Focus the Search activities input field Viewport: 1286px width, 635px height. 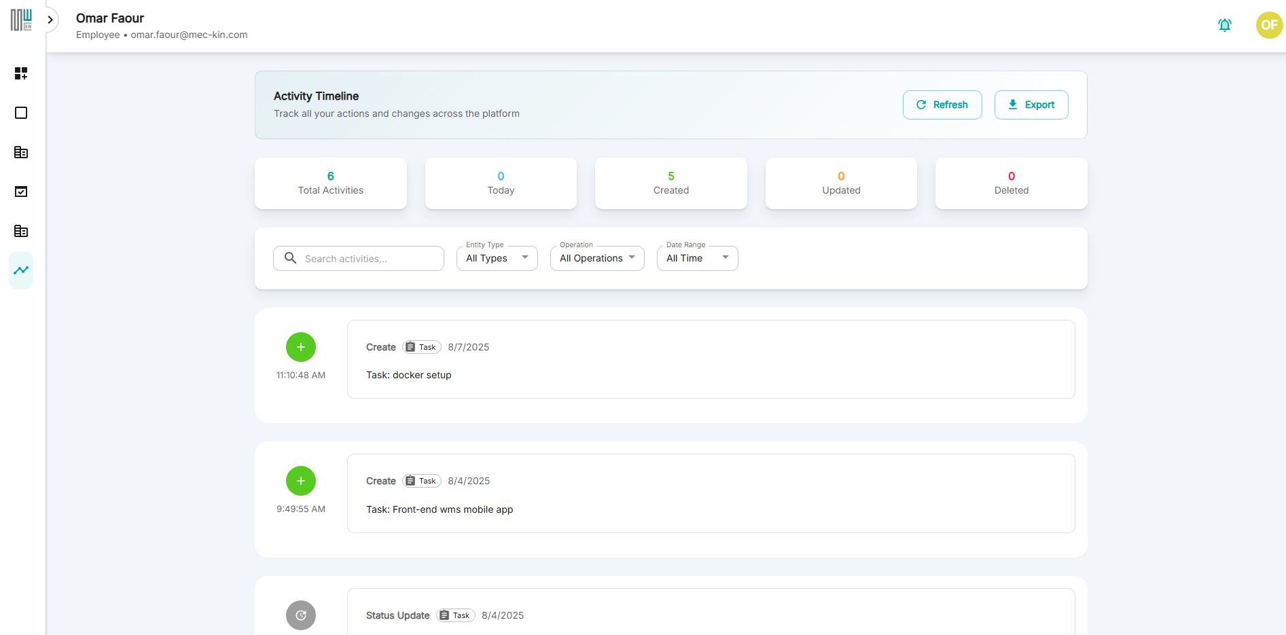[367, 259]
